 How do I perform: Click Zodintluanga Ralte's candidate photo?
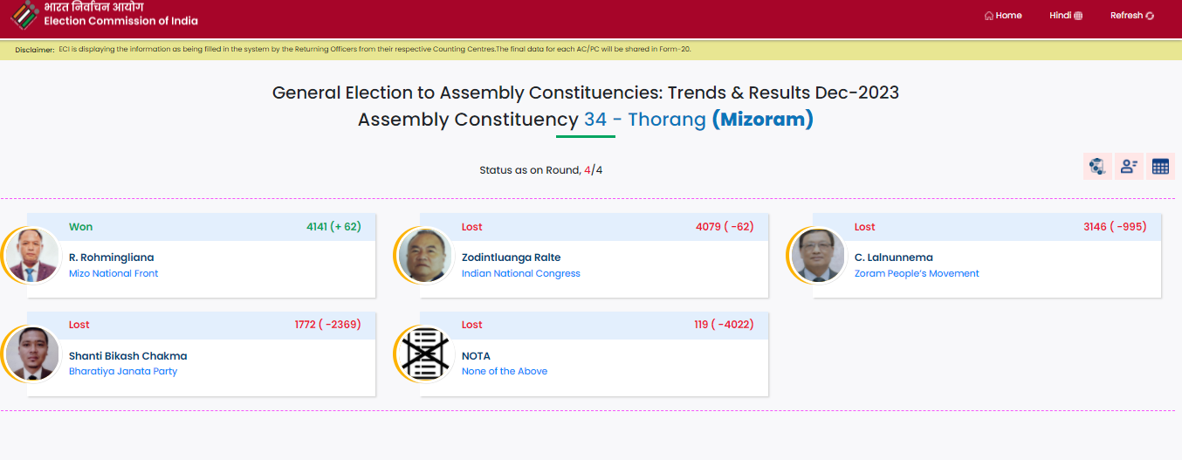coord(425,256)
